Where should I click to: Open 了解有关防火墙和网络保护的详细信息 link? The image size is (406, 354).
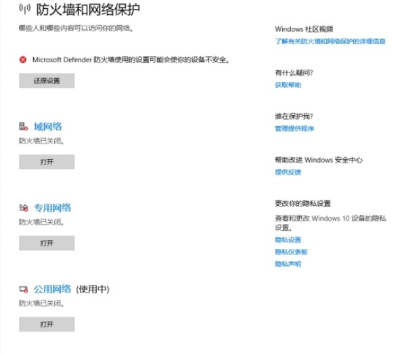click(330, 41)
